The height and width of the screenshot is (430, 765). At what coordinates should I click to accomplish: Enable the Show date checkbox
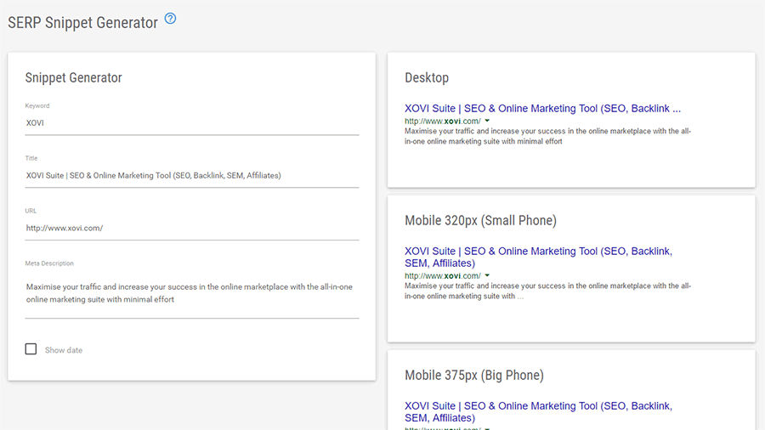click(31, 349)
